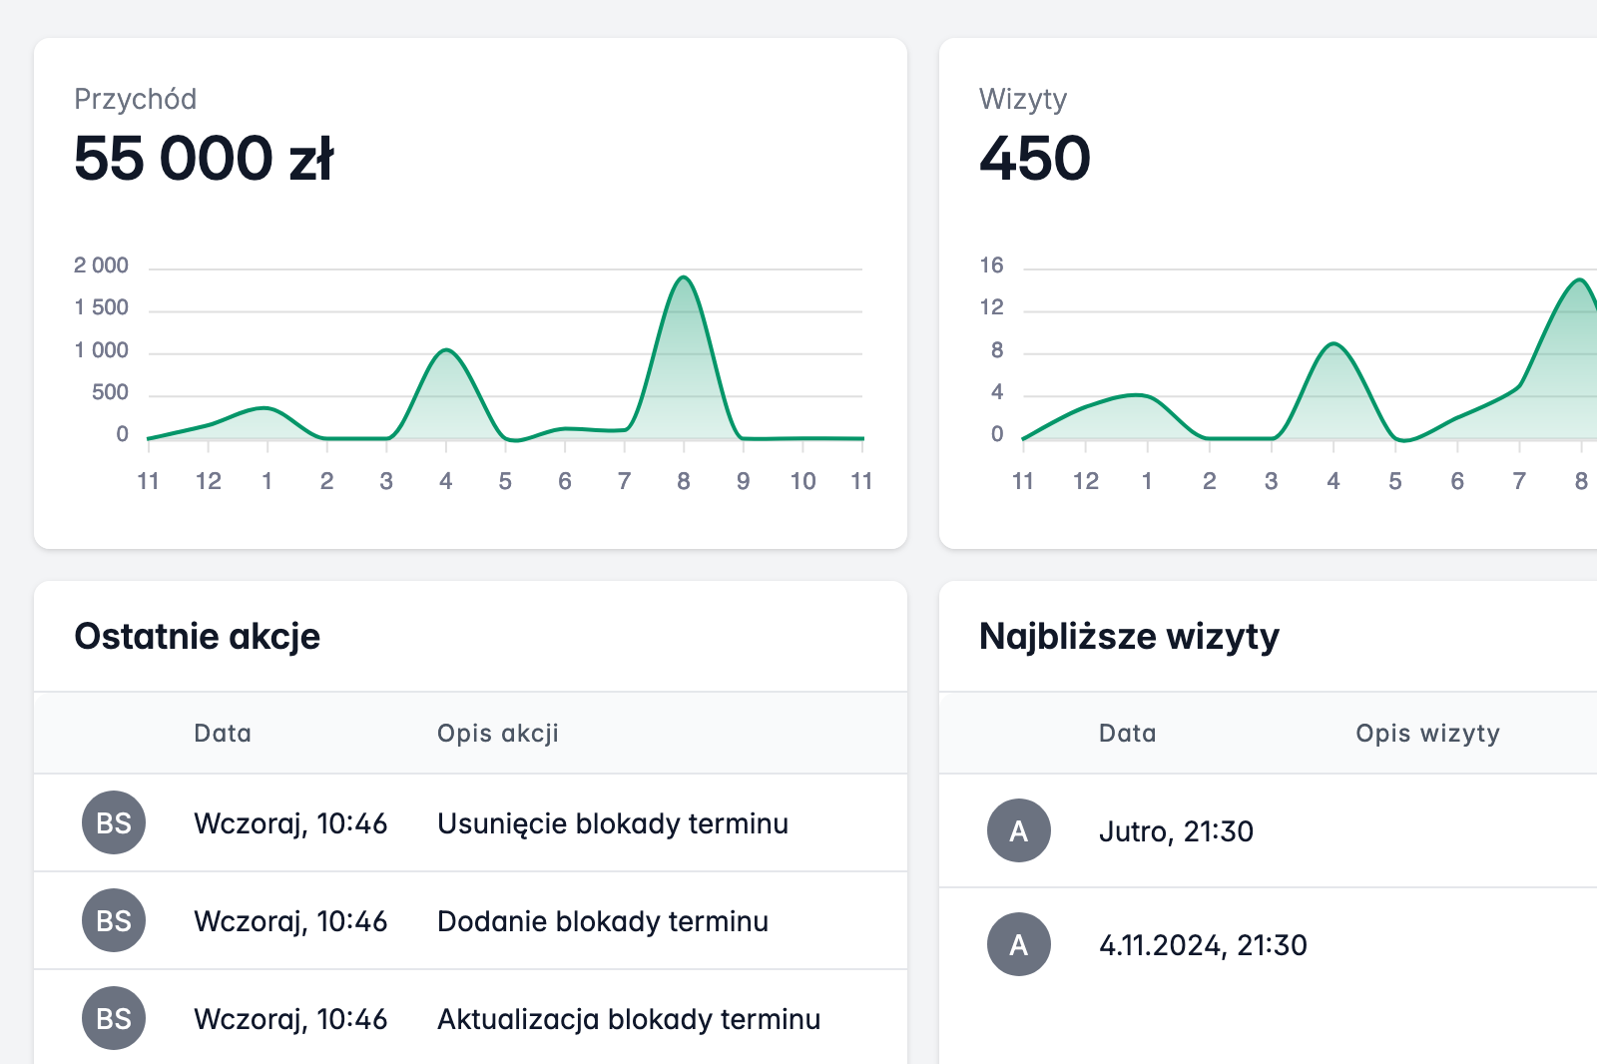Click revenue chart peak at hour 4
This screenshot has height=1064, width=1597.
(x=446, y=350)
